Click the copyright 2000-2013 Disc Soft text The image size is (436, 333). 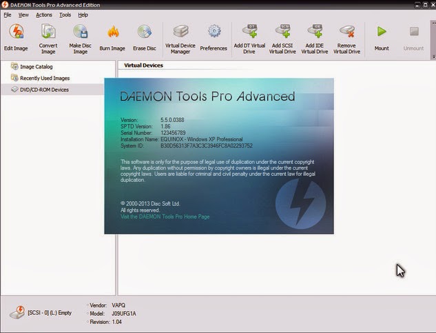click(x=150, y=203)
